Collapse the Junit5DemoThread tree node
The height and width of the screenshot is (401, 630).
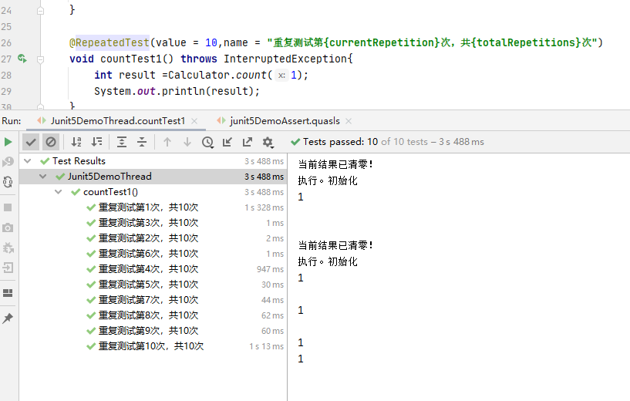(44, 177)
